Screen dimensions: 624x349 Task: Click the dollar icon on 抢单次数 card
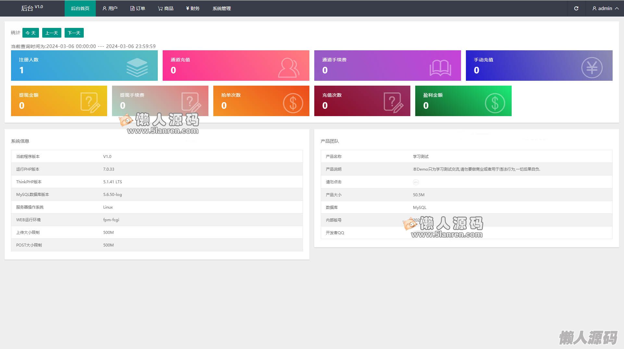click(x=293, y=103)
